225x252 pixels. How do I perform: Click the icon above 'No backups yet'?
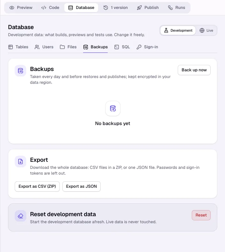(113, 108)
